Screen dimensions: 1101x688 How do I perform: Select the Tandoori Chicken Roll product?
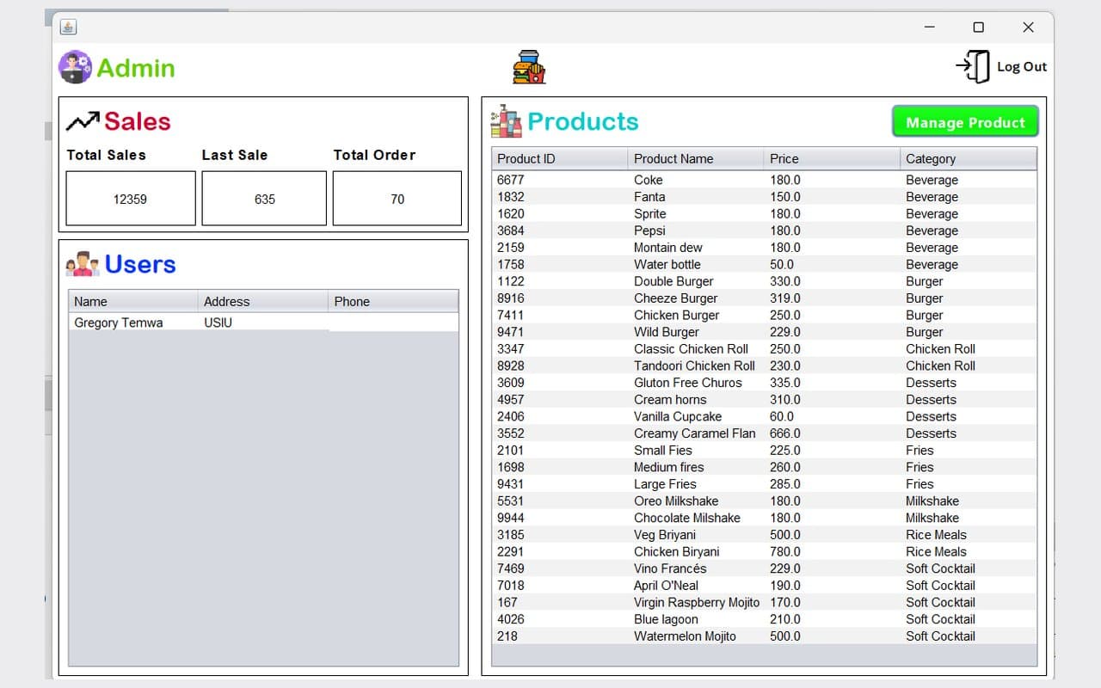coord(694,365)
